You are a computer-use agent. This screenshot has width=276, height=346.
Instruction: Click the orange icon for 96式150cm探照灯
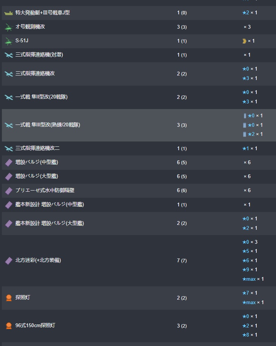tap(9, 326)
